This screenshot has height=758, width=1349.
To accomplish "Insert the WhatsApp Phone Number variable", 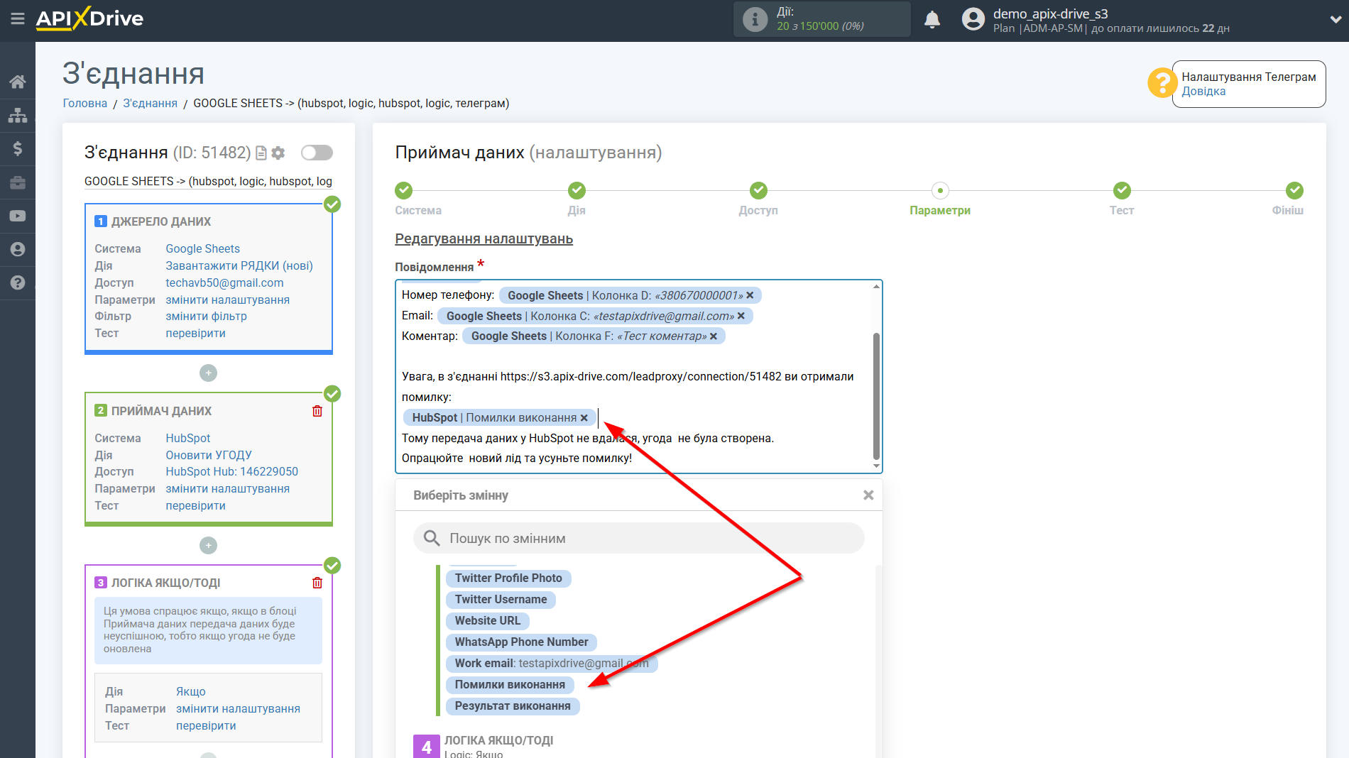I will point(521,642).
